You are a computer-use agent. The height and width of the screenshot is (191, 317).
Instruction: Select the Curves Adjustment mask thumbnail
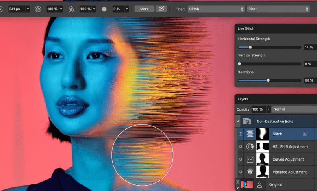(x=263, y=159)
